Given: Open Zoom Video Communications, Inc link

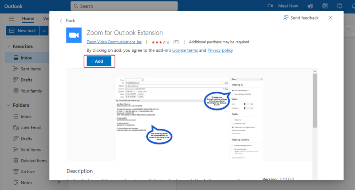Looking at the screenshot, I should tap(114, 42).
